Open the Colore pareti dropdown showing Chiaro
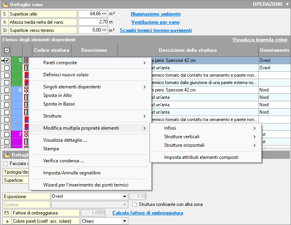 tap(124, 221)
